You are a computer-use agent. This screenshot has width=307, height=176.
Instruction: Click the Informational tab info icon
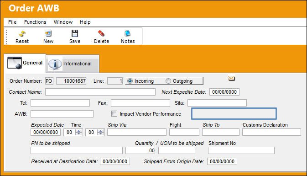[x=55, y=64]
